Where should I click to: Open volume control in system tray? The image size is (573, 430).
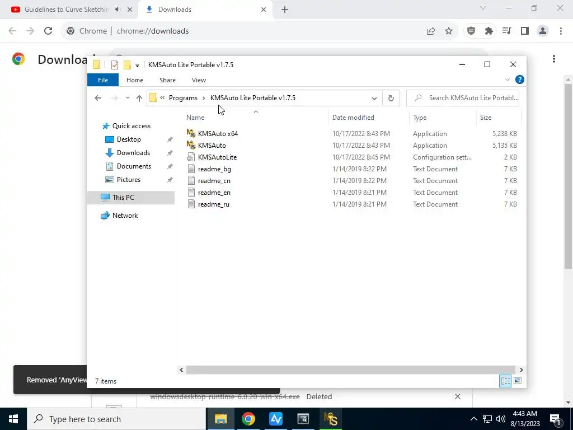(x=501, y=419)
